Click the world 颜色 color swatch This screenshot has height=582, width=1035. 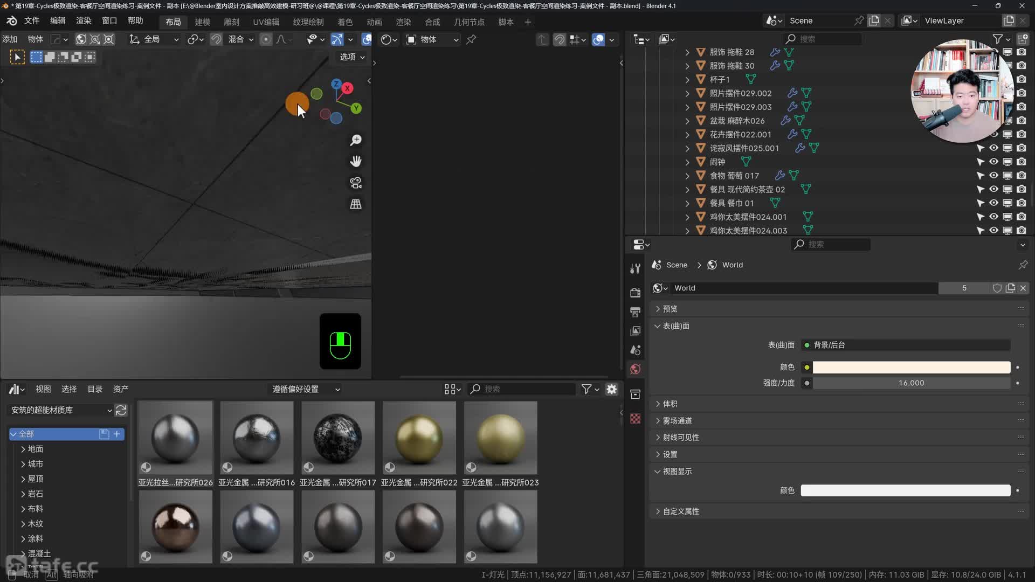click(911, 367)
